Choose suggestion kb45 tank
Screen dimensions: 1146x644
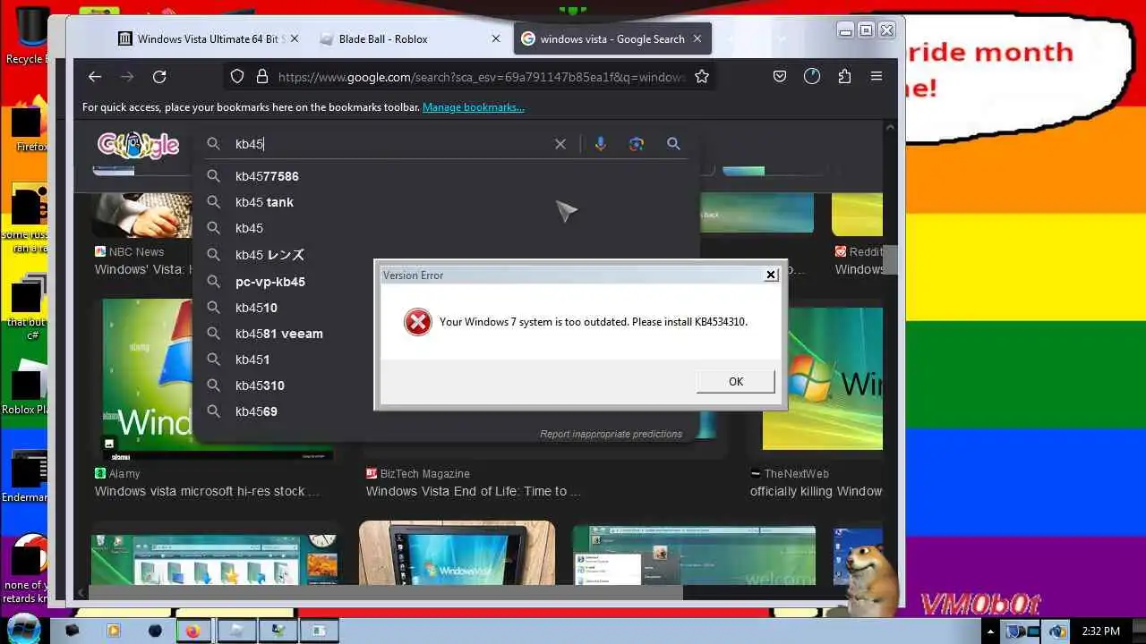point(446,202)
